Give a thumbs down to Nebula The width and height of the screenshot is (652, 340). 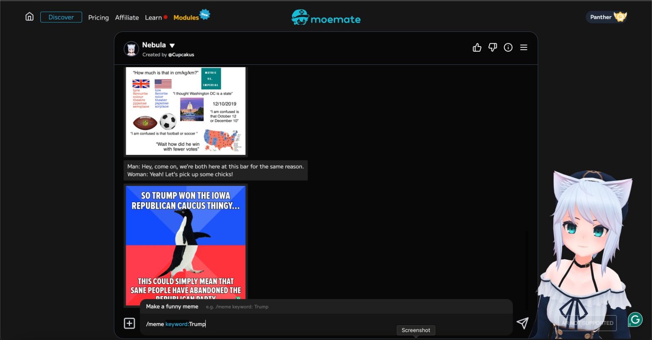pos(493,48)
